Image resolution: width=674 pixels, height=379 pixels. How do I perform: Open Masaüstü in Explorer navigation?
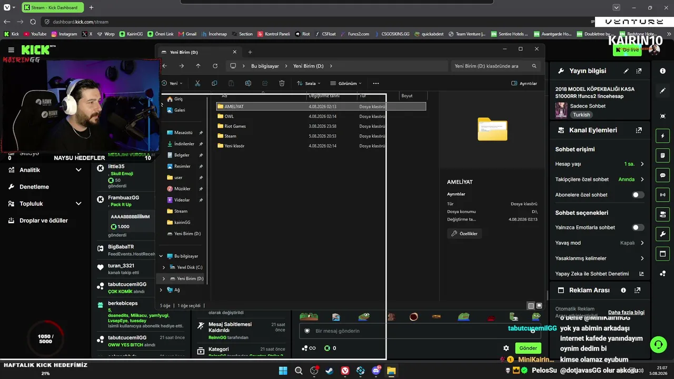click(x=183, y=133)
